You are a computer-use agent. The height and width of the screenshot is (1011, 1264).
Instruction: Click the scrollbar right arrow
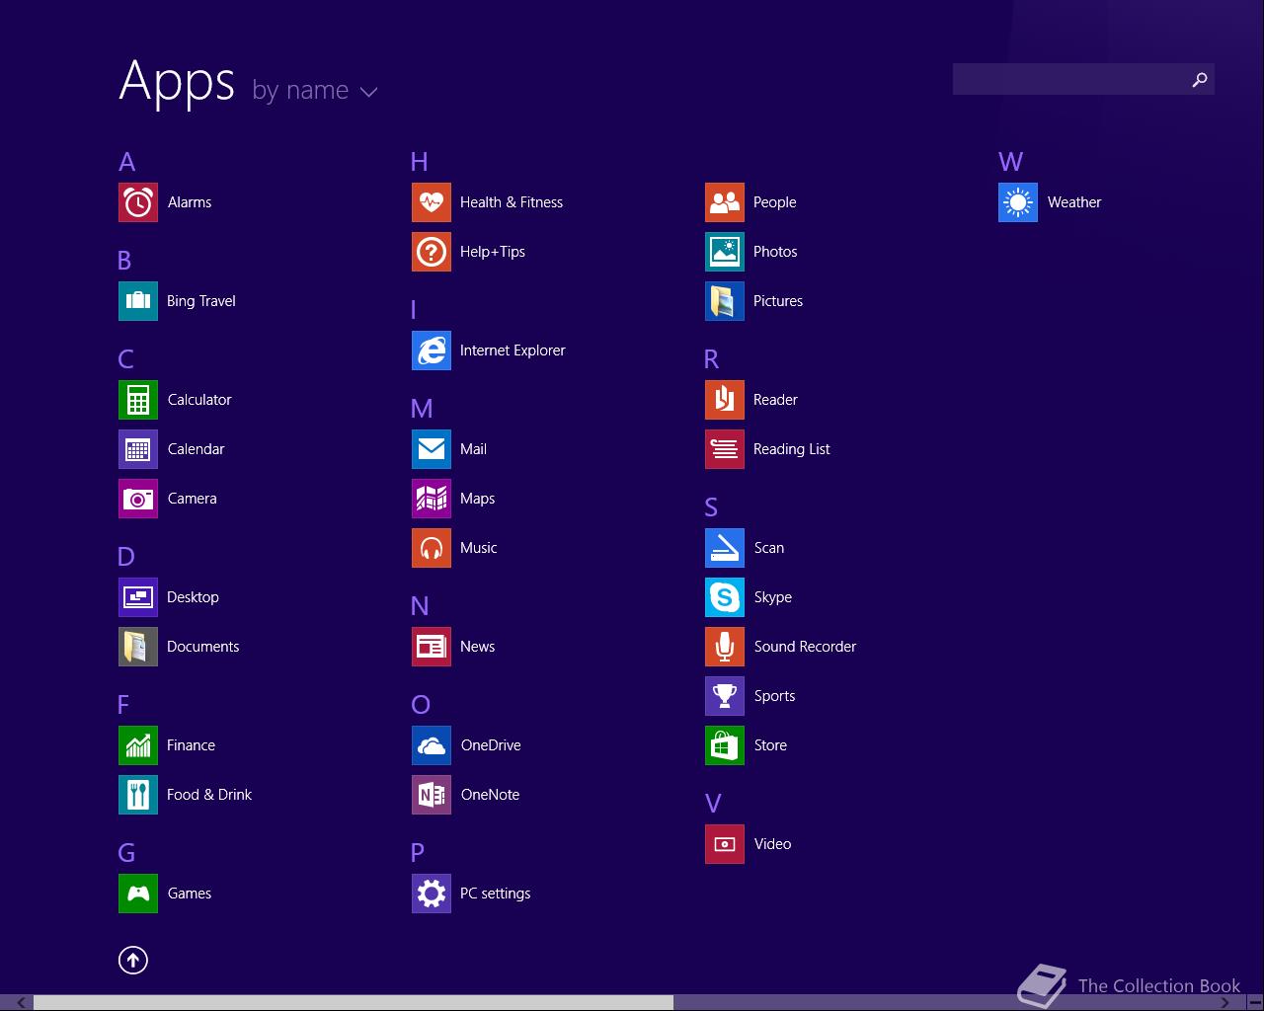(1224, 1003)
